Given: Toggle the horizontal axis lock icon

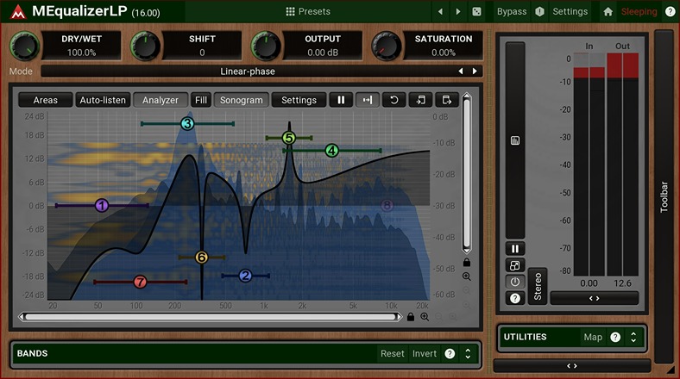Looking at the screenshot, I should pyautogui.click(x=410, y=317).
